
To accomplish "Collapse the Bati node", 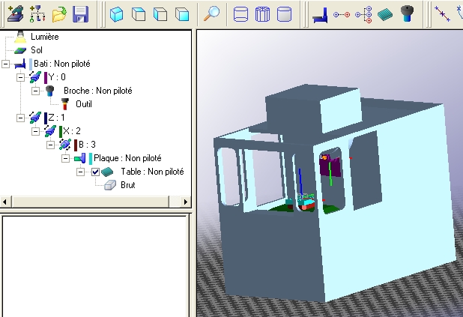I will pos(5,64).
